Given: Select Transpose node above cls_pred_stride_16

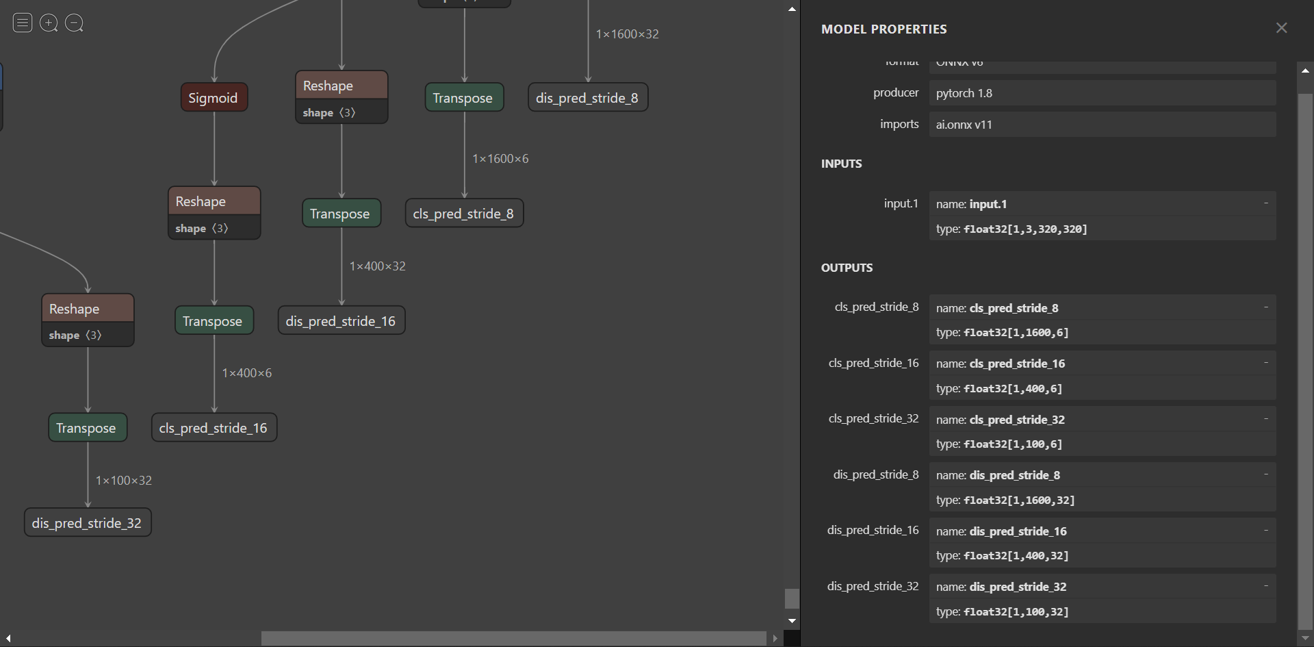Looking at the screenshot, I should coord(214,321).
